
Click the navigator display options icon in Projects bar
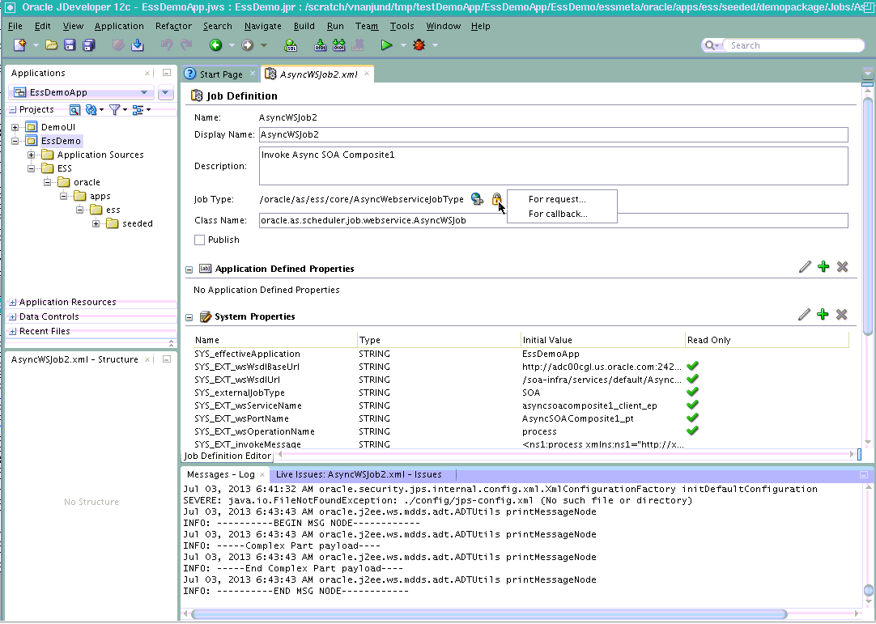tap(138, 110)
